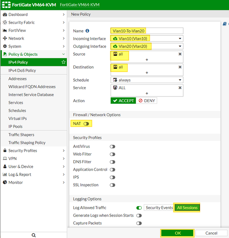Open Internet Service Database
229x238 pixels.
(x=34, y=95)
